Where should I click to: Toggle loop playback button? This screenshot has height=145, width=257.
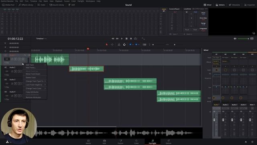[x=136, y=39]
